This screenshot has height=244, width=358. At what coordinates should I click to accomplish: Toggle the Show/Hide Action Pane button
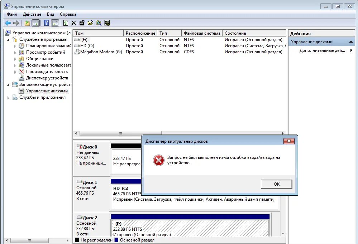(x=55, y=23)
